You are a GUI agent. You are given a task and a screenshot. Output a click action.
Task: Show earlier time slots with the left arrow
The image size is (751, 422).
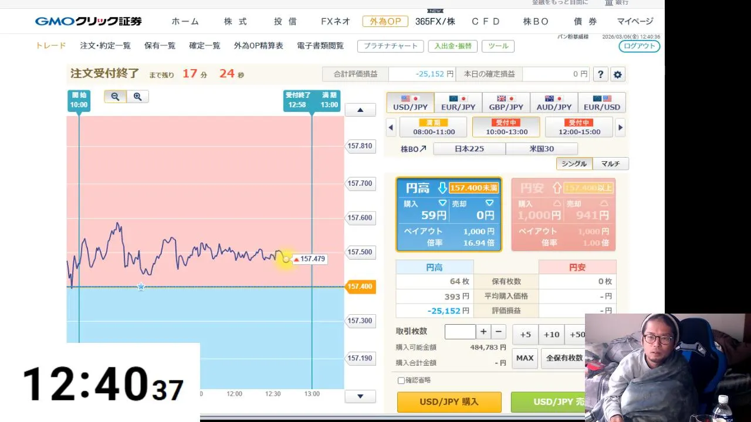pyautogui.click(x=391, y=127)
